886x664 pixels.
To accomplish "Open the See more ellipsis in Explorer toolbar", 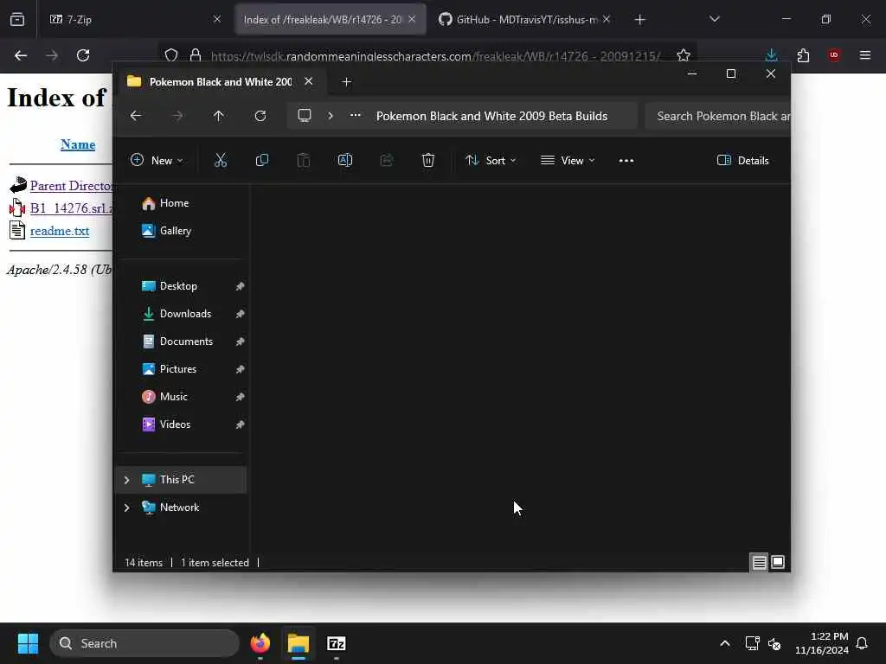I will click(x=626, y=160).
